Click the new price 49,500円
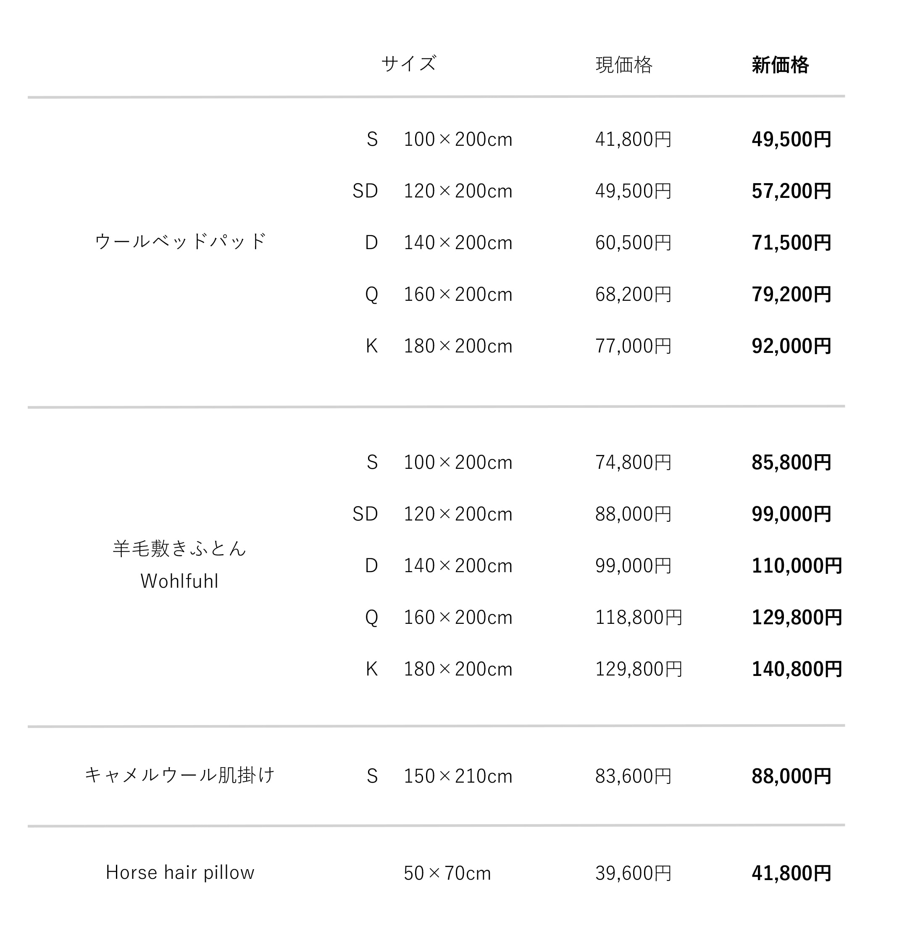Image resolution: width=915 pixels, height=949 pixels. click(791, 139)
